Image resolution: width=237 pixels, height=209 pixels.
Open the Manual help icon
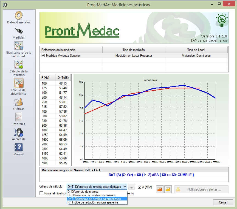19,147
